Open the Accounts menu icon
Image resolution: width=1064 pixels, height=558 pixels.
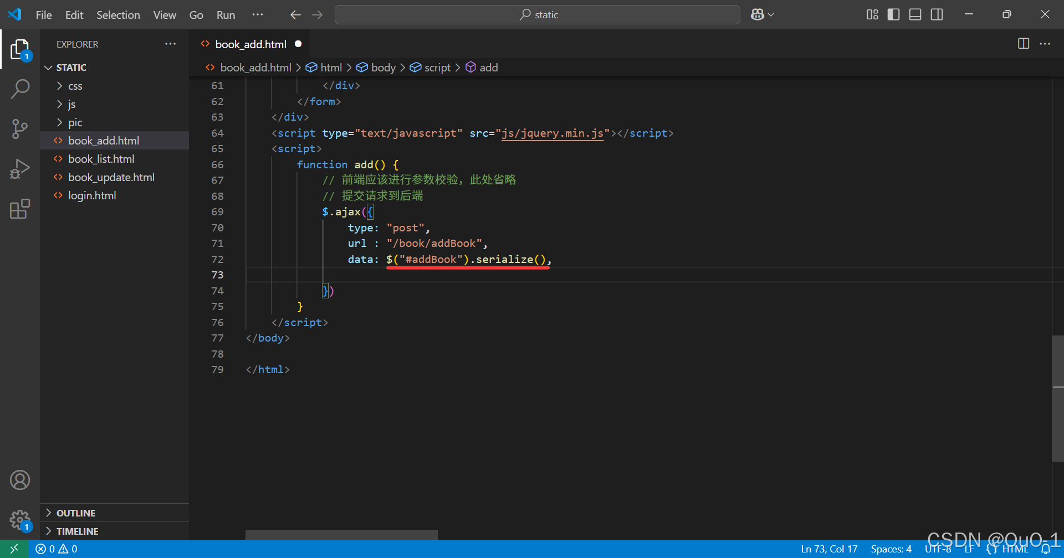click(x=20, y=480)
